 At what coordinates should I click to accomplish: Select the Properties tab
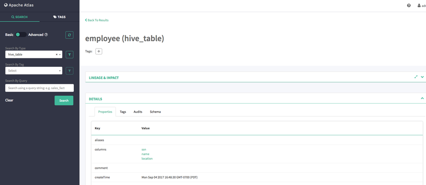[105, 112]
